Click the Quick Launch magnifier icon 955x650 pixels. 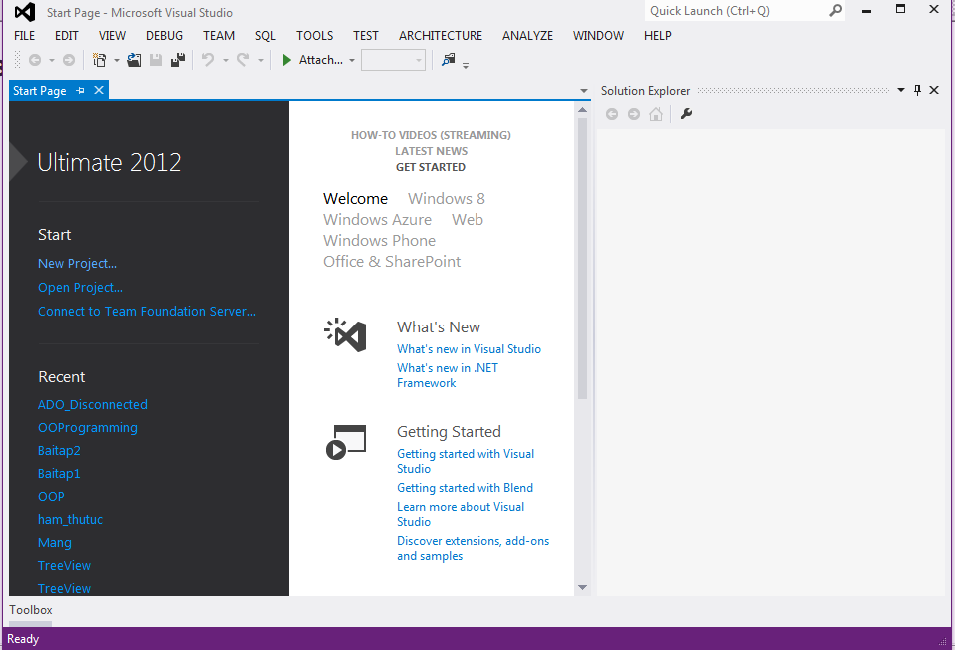click(x=835, y=10)
